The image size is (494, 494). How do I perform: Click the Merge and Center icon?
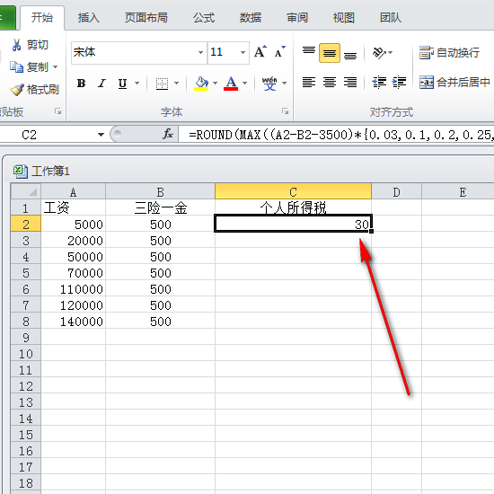click(427, 83)
